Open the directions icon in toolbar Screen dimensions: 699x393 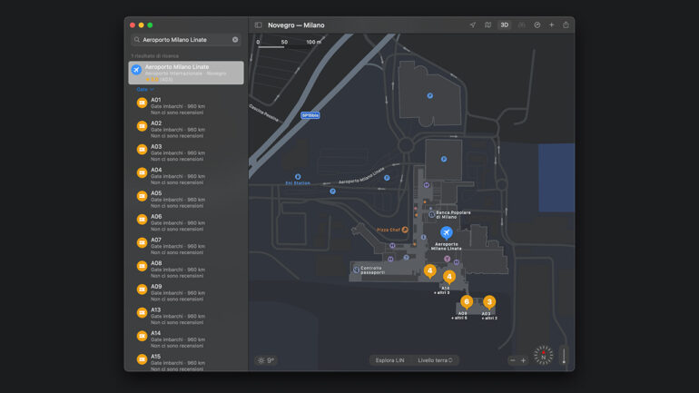coord(537,25)
